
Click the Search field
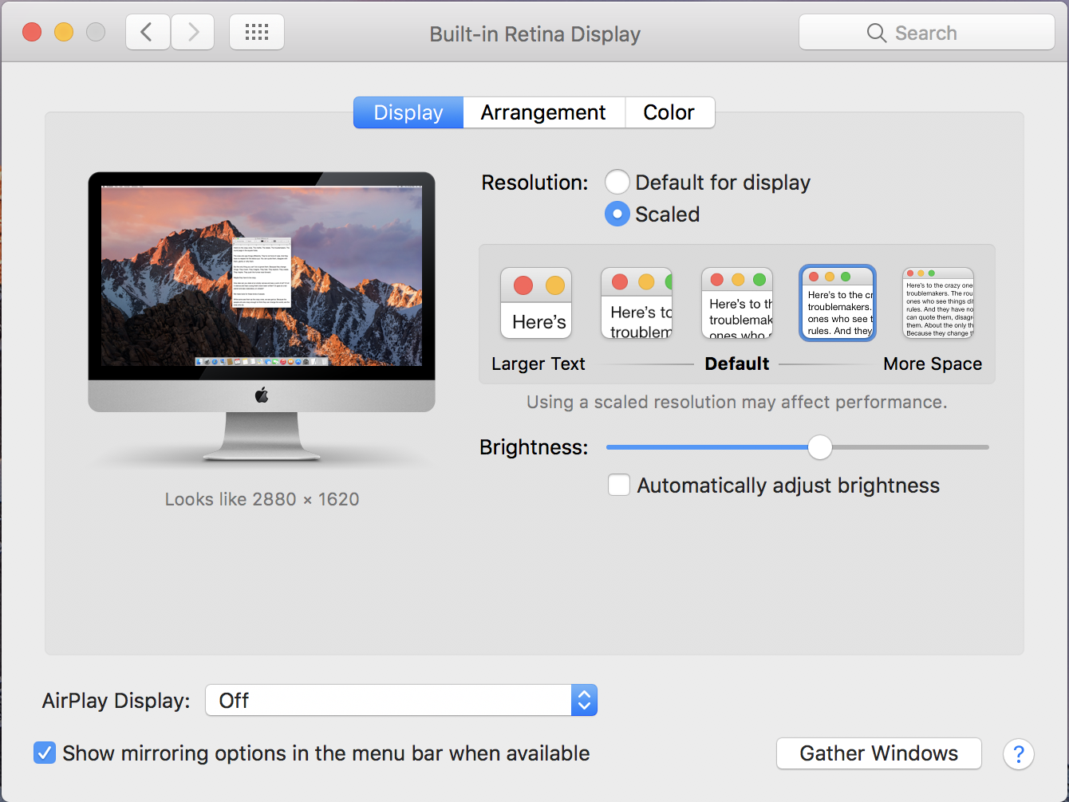926,33
